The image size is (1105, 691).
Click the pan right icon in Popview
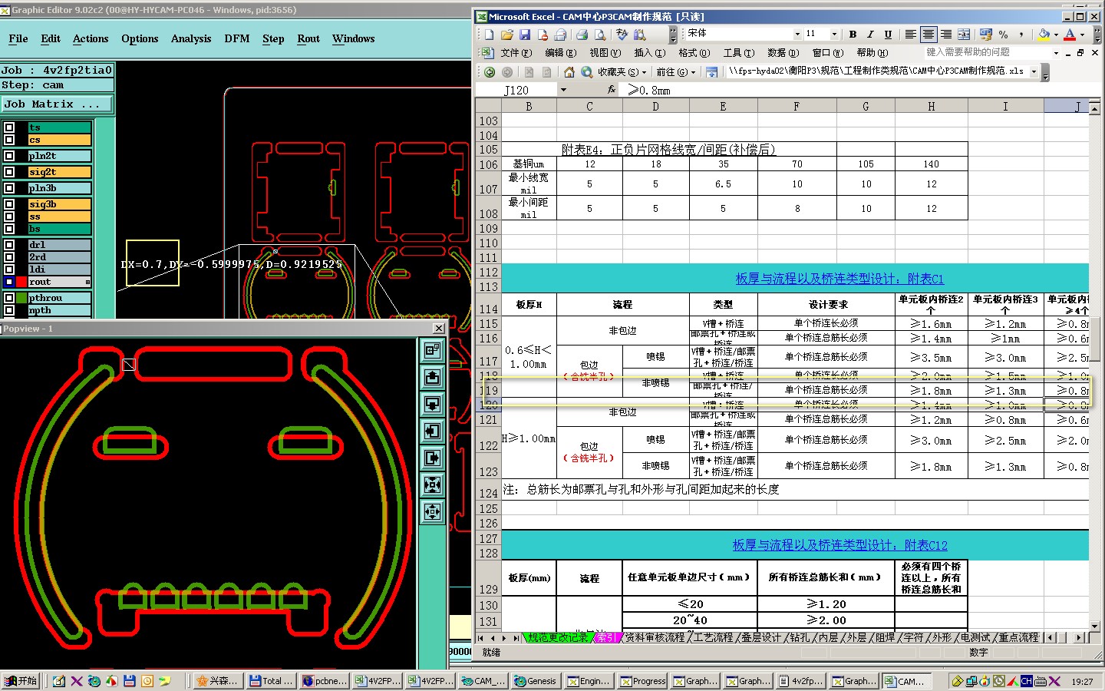click(433, 458)
